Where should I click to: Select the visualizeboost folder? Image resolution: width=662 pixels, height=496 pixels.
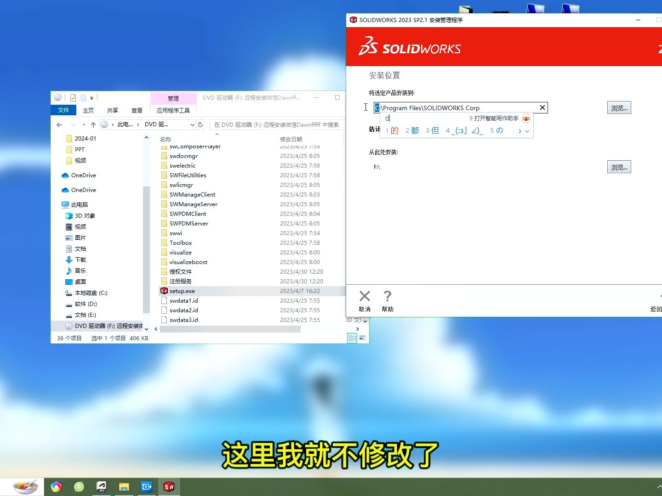click(x=188, y=262)
